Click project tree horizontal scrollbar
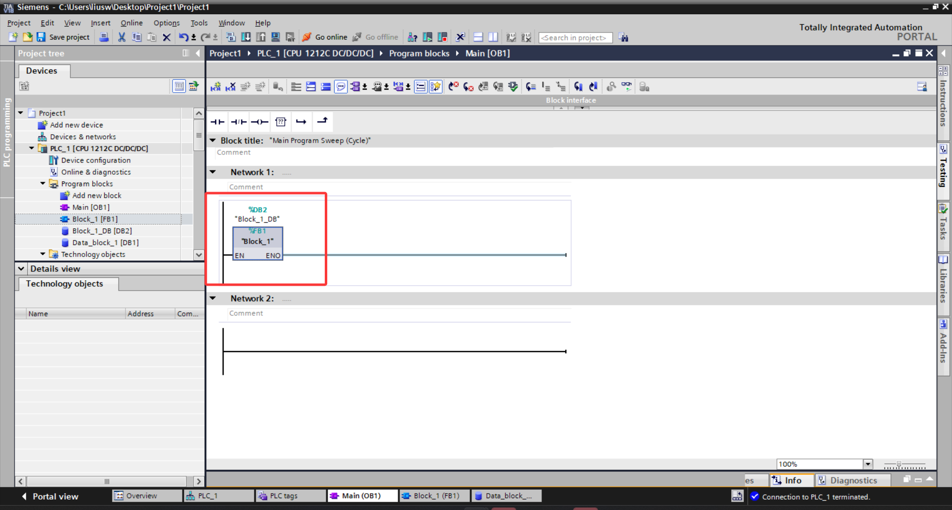Viewport: 952px width, 510px height. click(x=107, y=481)
